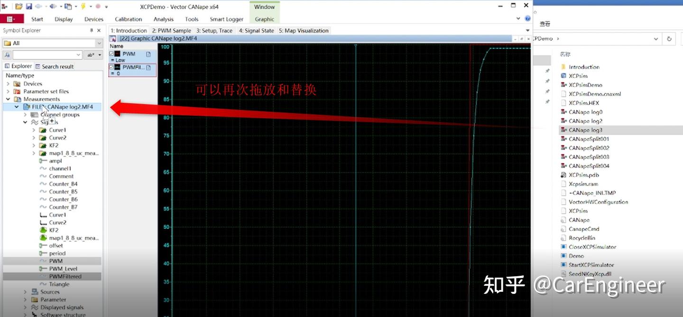This screenshot has width=683, height=317.
Task: Click the Save diskette icon in the toolbar
Action: pyautogui.click(x=29, y=7)
